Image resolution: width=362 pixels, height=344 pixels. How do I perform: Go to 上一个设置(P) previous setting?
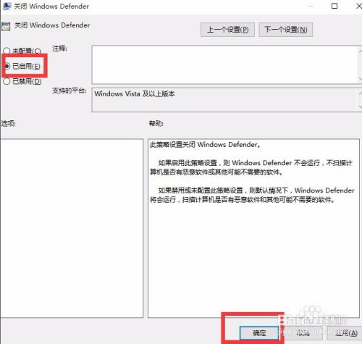pyautogui.click(x=227, y=30)
